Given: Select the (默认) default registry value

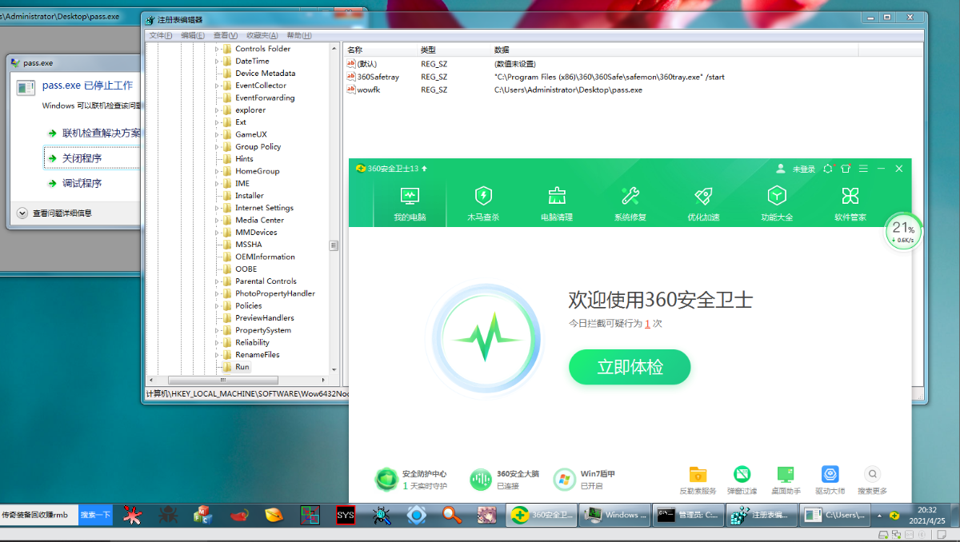Looking at the screenshot, I should 367,64.
